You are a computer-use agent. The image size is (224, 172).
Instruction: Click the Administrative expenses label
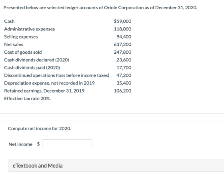30,29
